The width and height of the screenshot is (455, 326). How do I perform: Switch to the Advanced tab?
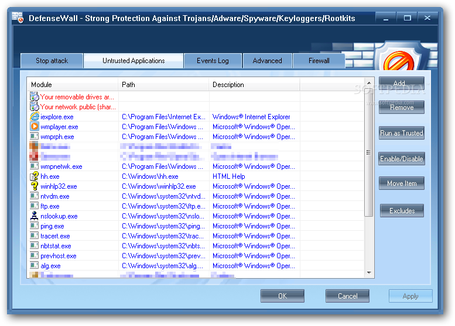click(267, 61)
